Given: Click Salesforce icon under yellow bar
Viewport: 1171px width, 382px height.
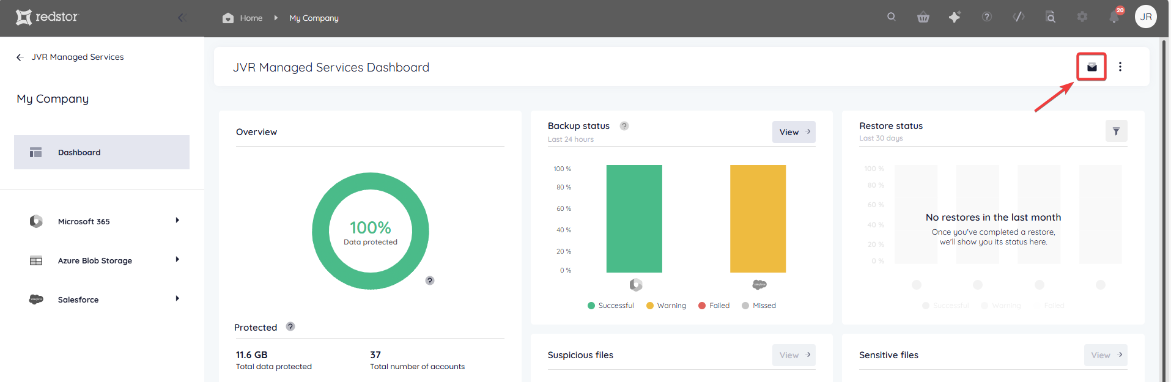Looking at the screenshot, I should 759,285.
